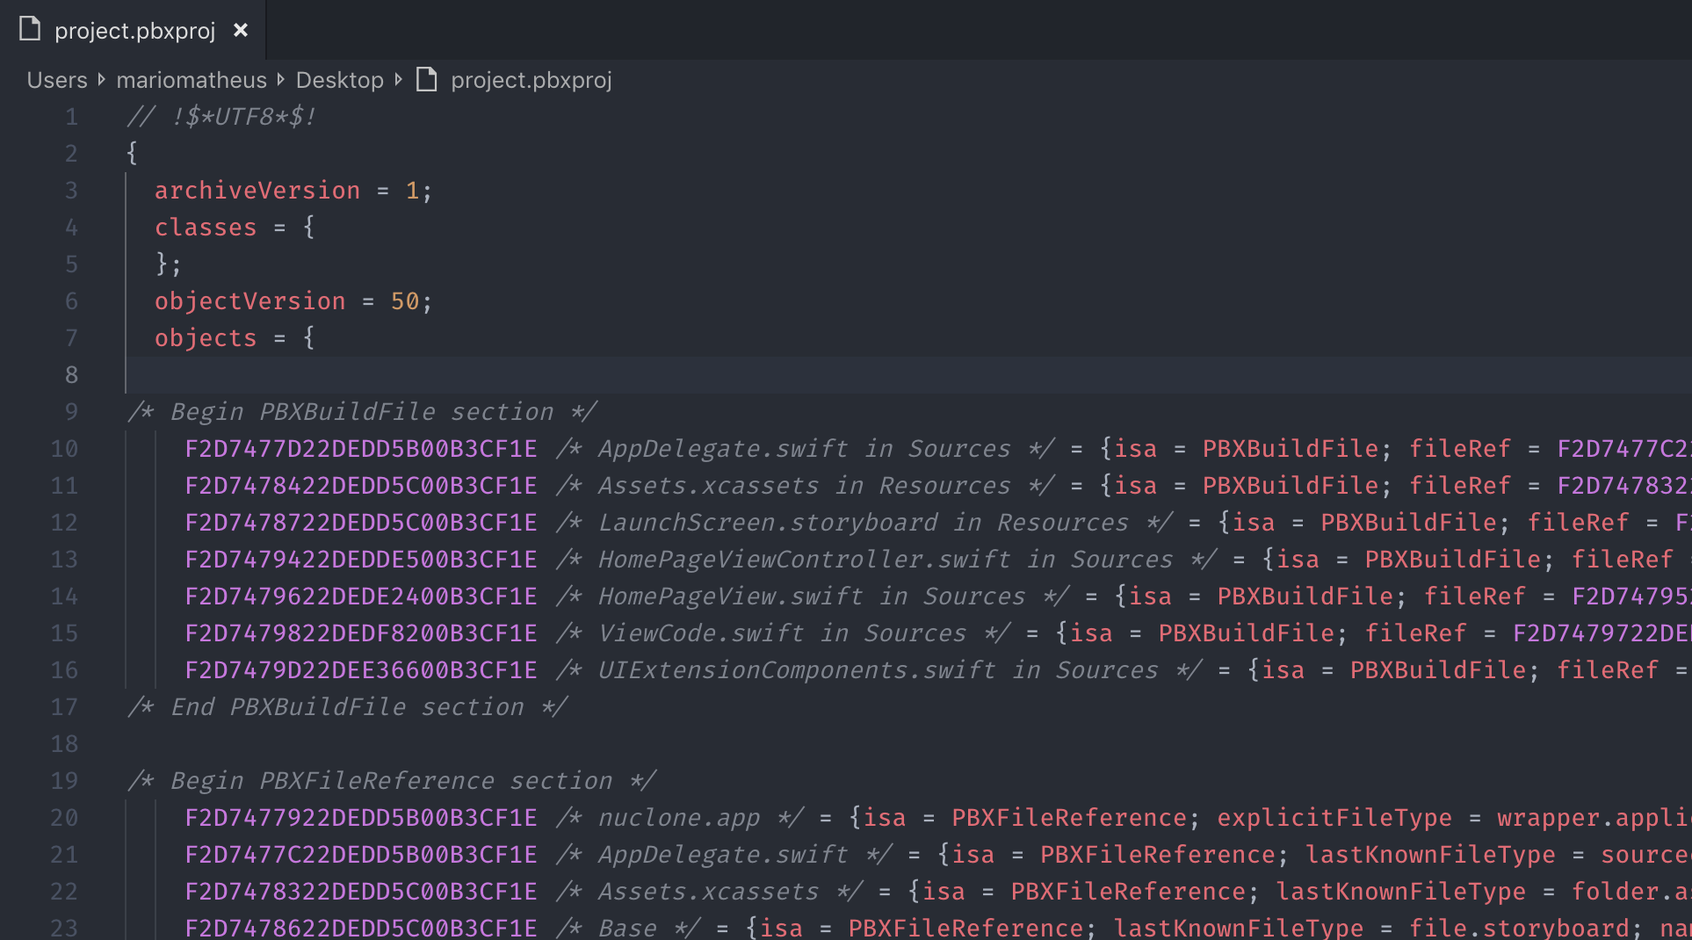
Task: Click explicitFileType on line 20
Action: [x=1334, y=818]
